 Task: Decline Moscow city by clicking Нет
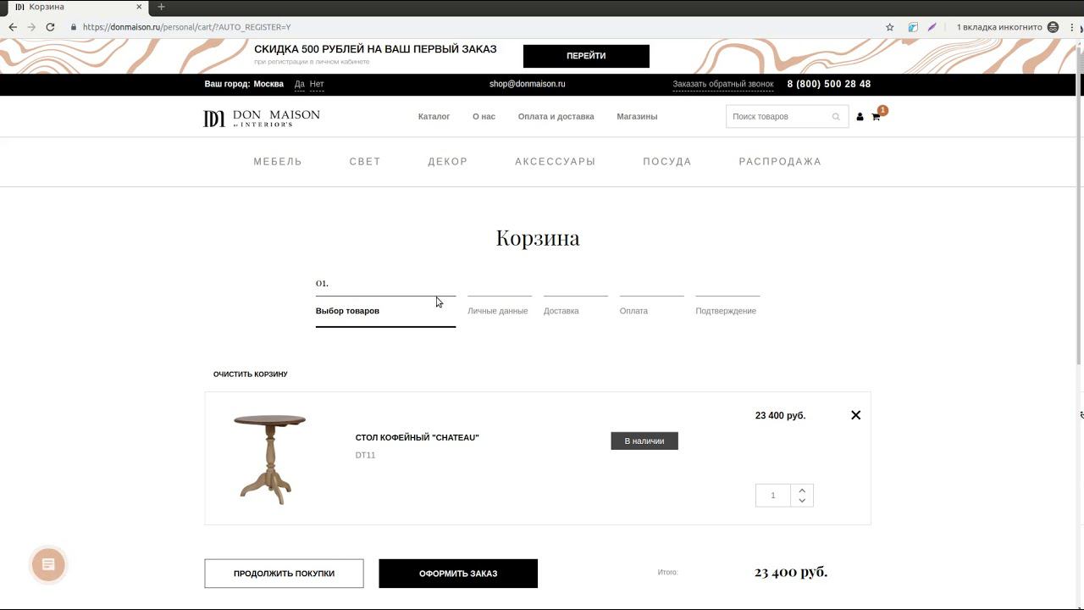click(317, 84)
